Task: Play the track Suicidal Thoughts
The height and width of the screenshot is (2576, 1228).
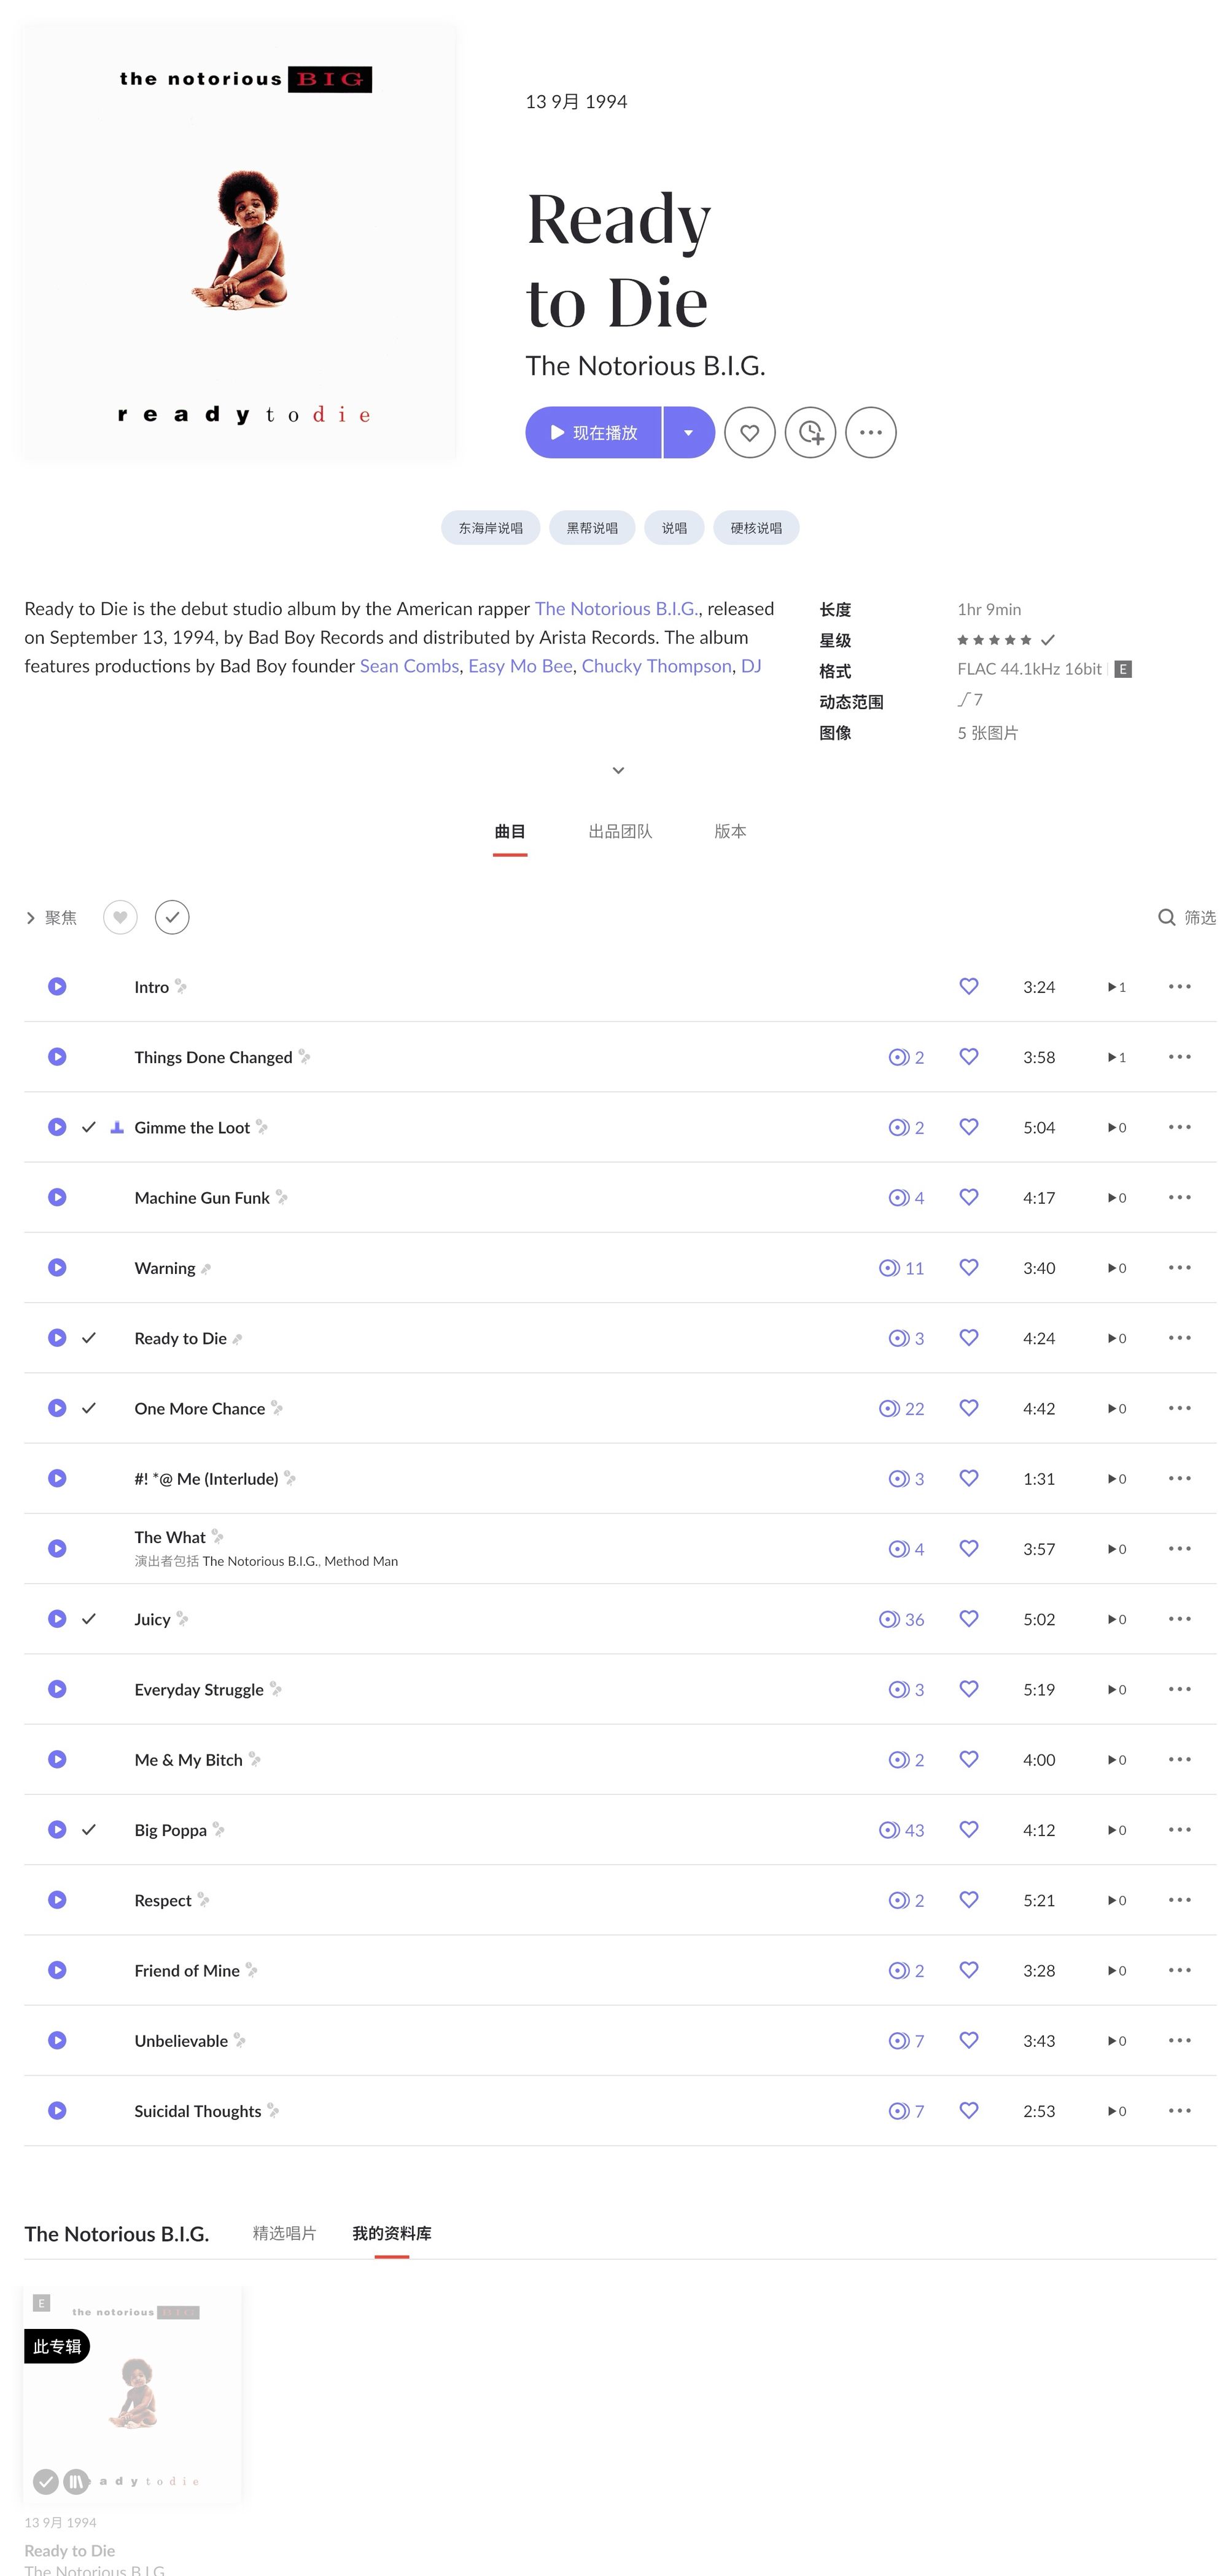Action: 57,2110
